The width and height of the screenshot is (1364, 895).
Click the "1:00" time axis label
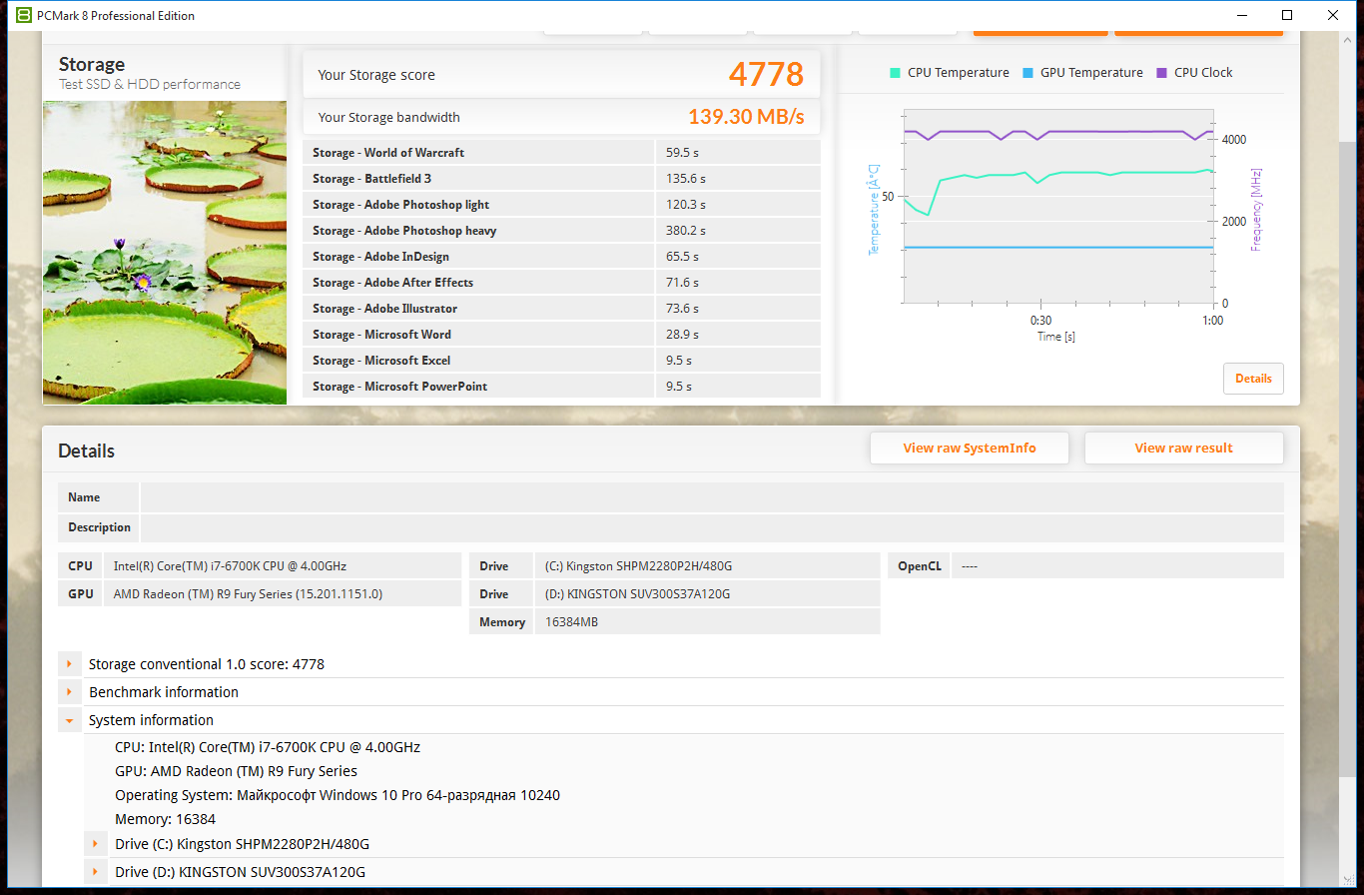coord(1212,321)
